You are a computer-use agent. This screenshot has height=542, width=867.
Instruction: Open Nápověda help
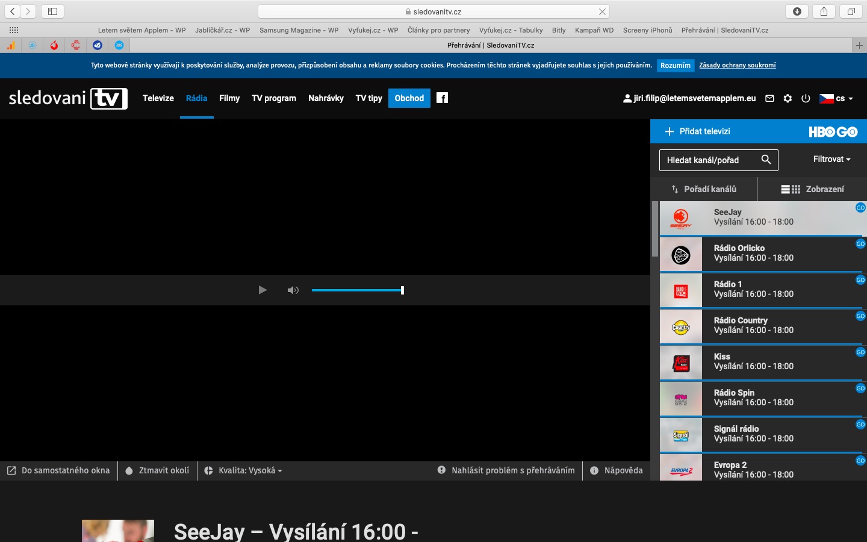(x=617, y=470)
